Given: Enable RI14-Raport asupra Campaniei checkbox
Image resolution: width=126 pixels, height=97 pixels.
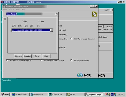Looking at the screenshot, I should [x=71, y=39].
